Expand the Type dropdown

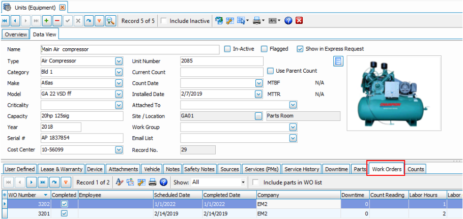tap(119, 61)
